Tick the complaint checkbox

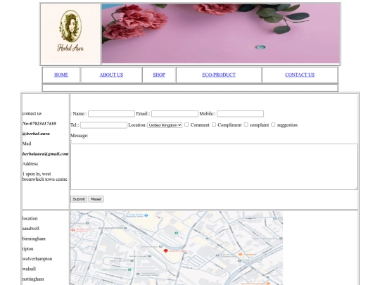pyautogui.click(x=246, y=125)
